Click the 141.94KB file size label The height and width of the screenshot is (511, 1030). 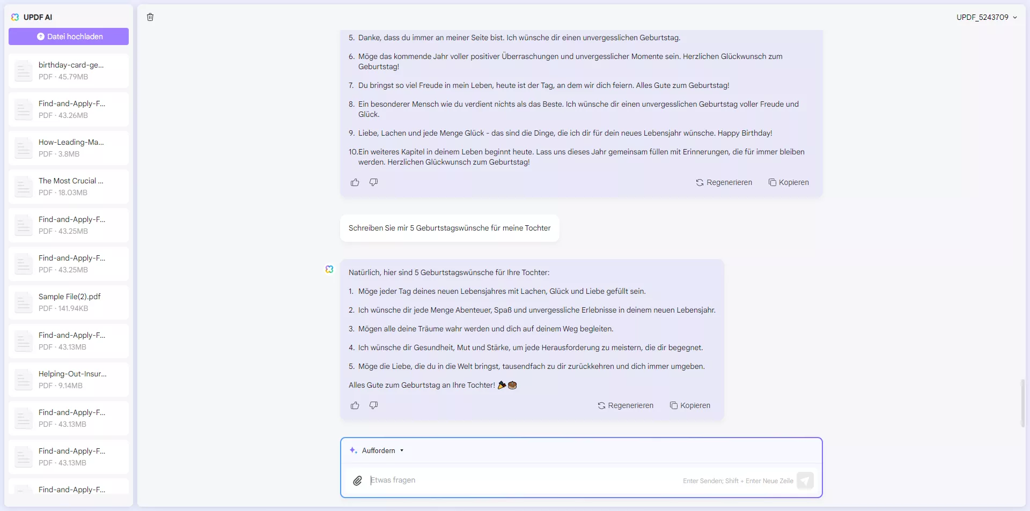(73, 308)
